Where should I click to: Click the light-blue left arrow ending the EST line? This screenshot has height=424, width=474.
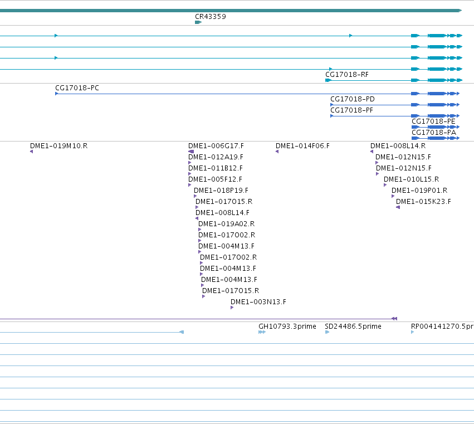pos(182,332)
